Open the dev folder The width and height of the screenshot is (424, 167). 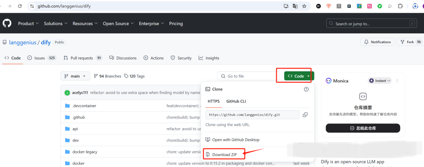(76, 140)
